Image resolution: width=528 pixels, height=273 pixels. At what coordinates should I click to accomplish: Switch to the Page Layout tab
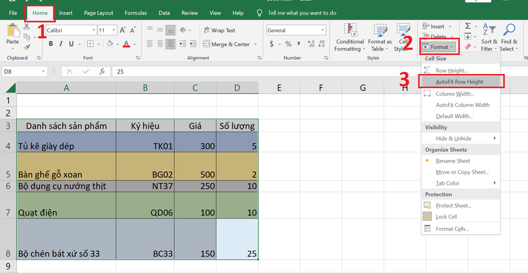99,13
